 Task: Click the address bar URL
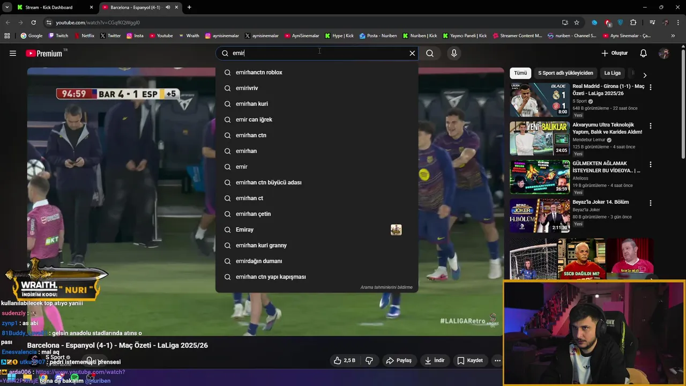pos(98,23)
